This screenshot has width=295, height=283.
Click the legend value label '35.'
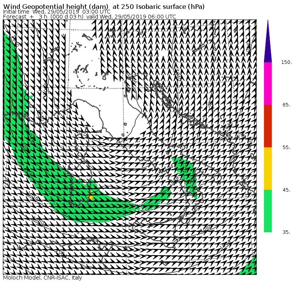tap(286, 232)
